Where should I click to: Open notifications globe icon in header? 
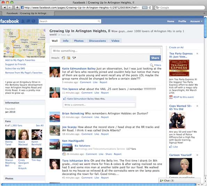pos(34,21)
